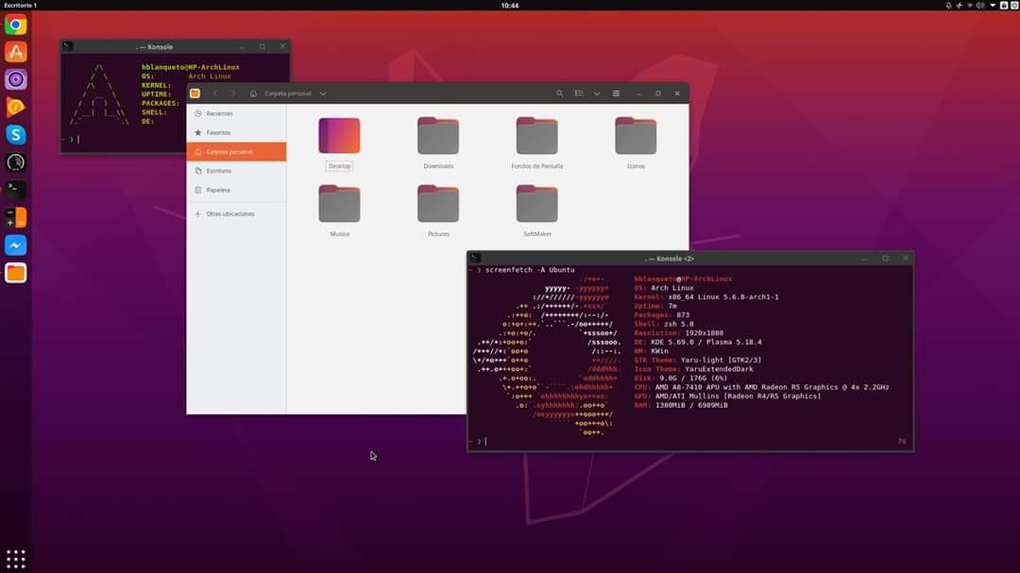Open the Calculator app from the dock
1020x573 pixels.
tap(16, 217)
